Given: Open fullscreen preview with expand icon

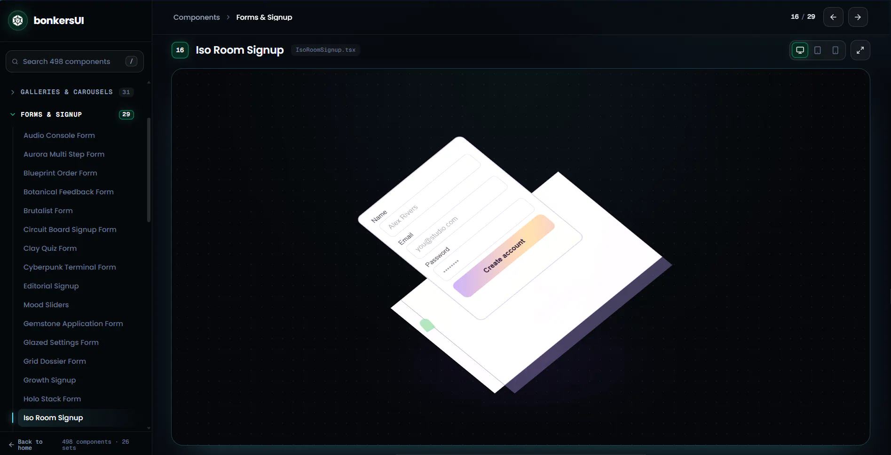Looking at the screenshot, I should pyautogui.click(x=860, y=50).
